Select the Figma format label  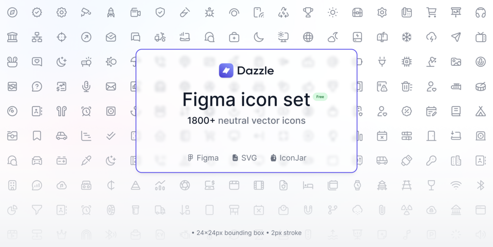click(203, 158)
